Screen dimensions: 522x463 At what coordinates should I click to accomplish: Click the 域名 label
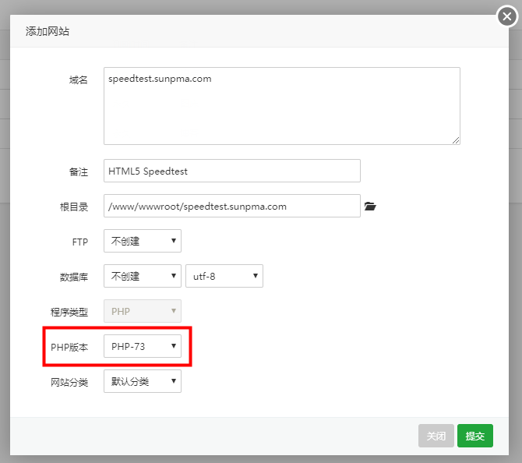pyautogui.click(x=79, y=80)
